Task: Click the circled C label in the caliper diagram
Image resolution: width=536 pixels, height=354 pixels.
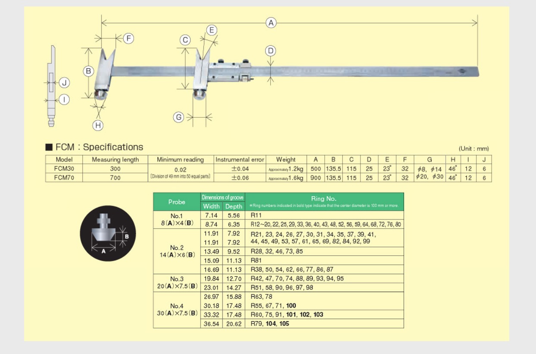Action: tap(185, 40)
